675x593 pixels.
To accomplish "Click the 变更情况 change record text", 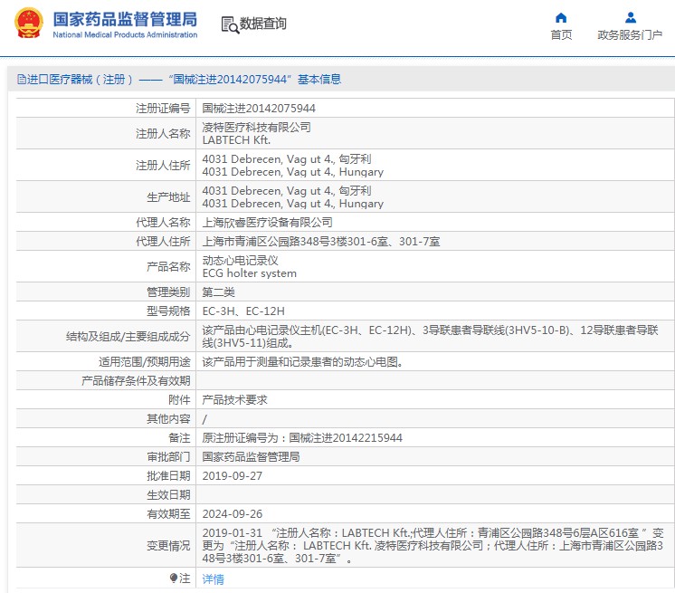I will (433, 545).
